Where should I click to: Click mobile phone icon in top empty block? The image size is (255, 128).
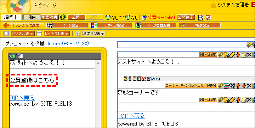click(249, 45)
